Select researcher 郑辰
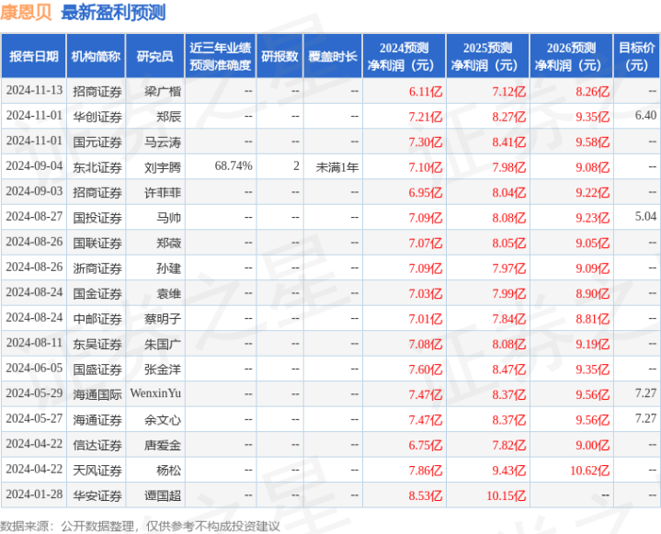Image resolution: width=661 pixels, height=534 pixels. (168, 117)
